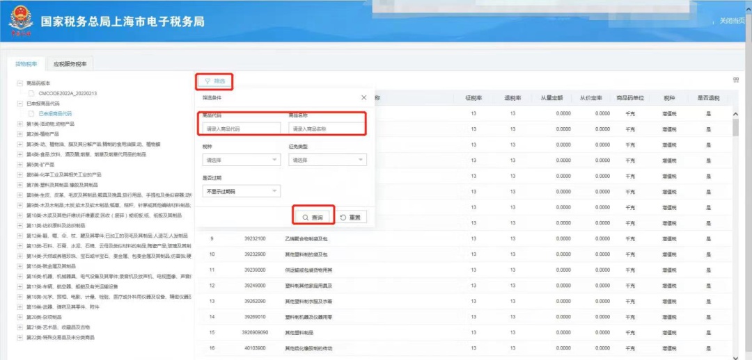Click the 重置 reset button

coord(351,218)
